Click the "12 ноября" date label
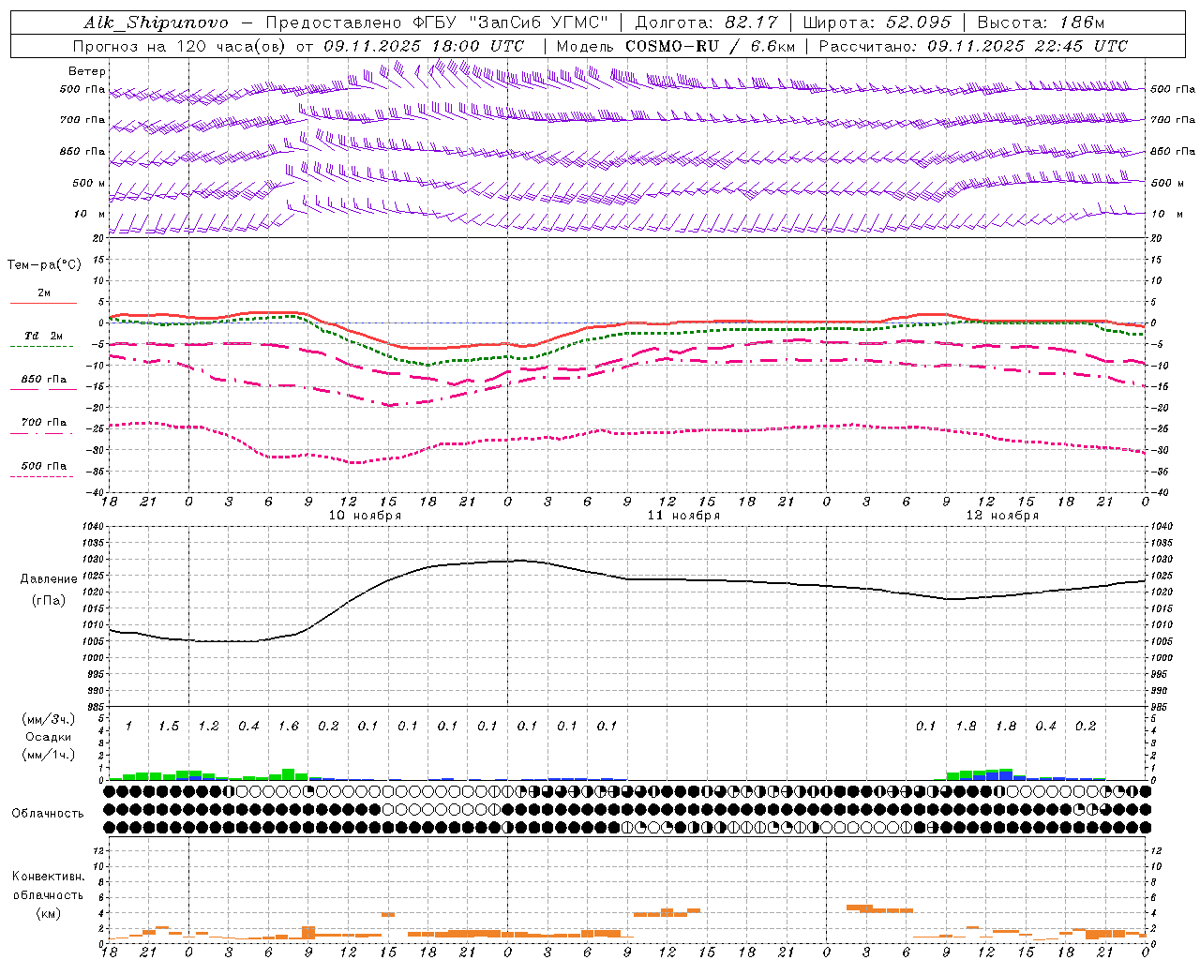 [1003, 516]
